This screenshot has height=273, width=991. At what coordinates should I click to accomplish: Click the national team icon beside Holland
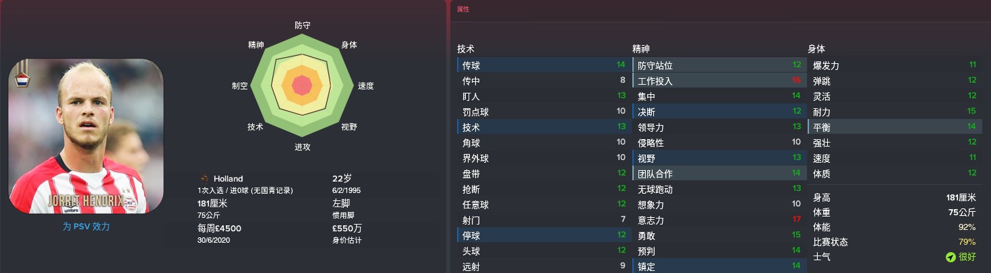coord(204,179)
